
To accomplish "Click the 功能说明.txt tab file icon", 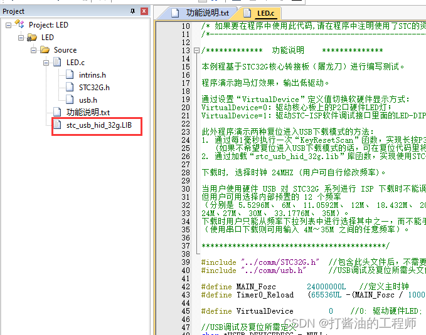I will [175, 13].
